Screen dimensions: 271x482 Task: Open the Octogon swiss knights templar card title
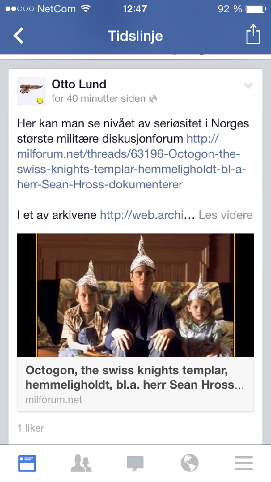[x=135, y=378]
